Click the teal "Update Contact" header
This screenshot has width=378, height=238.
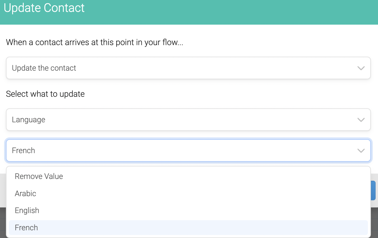click(x=45, y=8)
